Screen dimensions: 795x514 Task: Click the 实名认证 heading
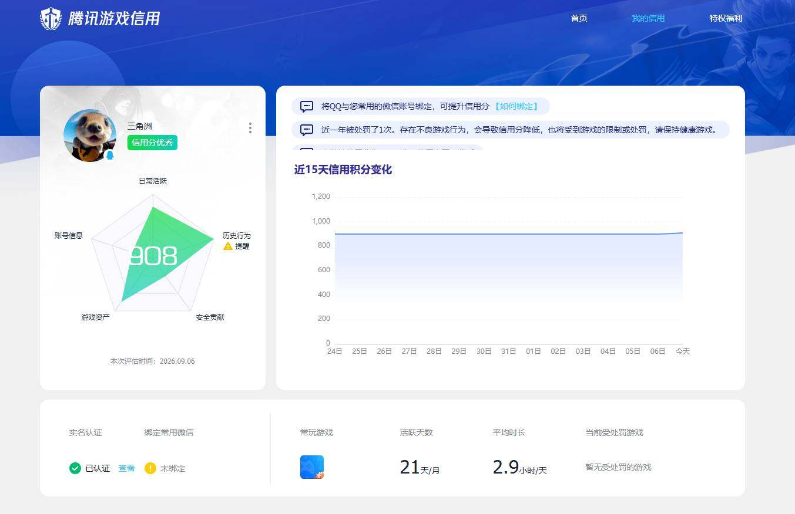85,432
